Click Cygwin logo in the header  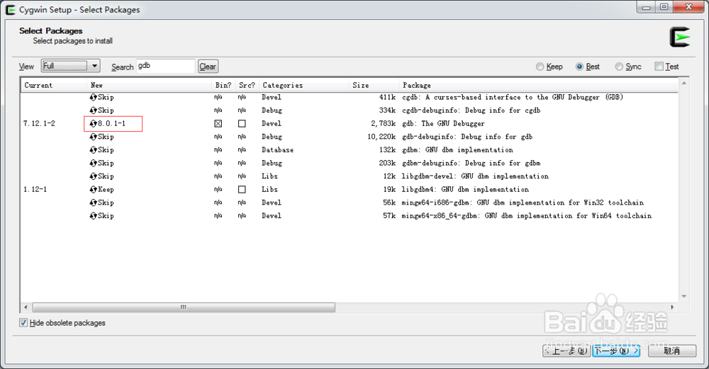[x=680, y=37]
